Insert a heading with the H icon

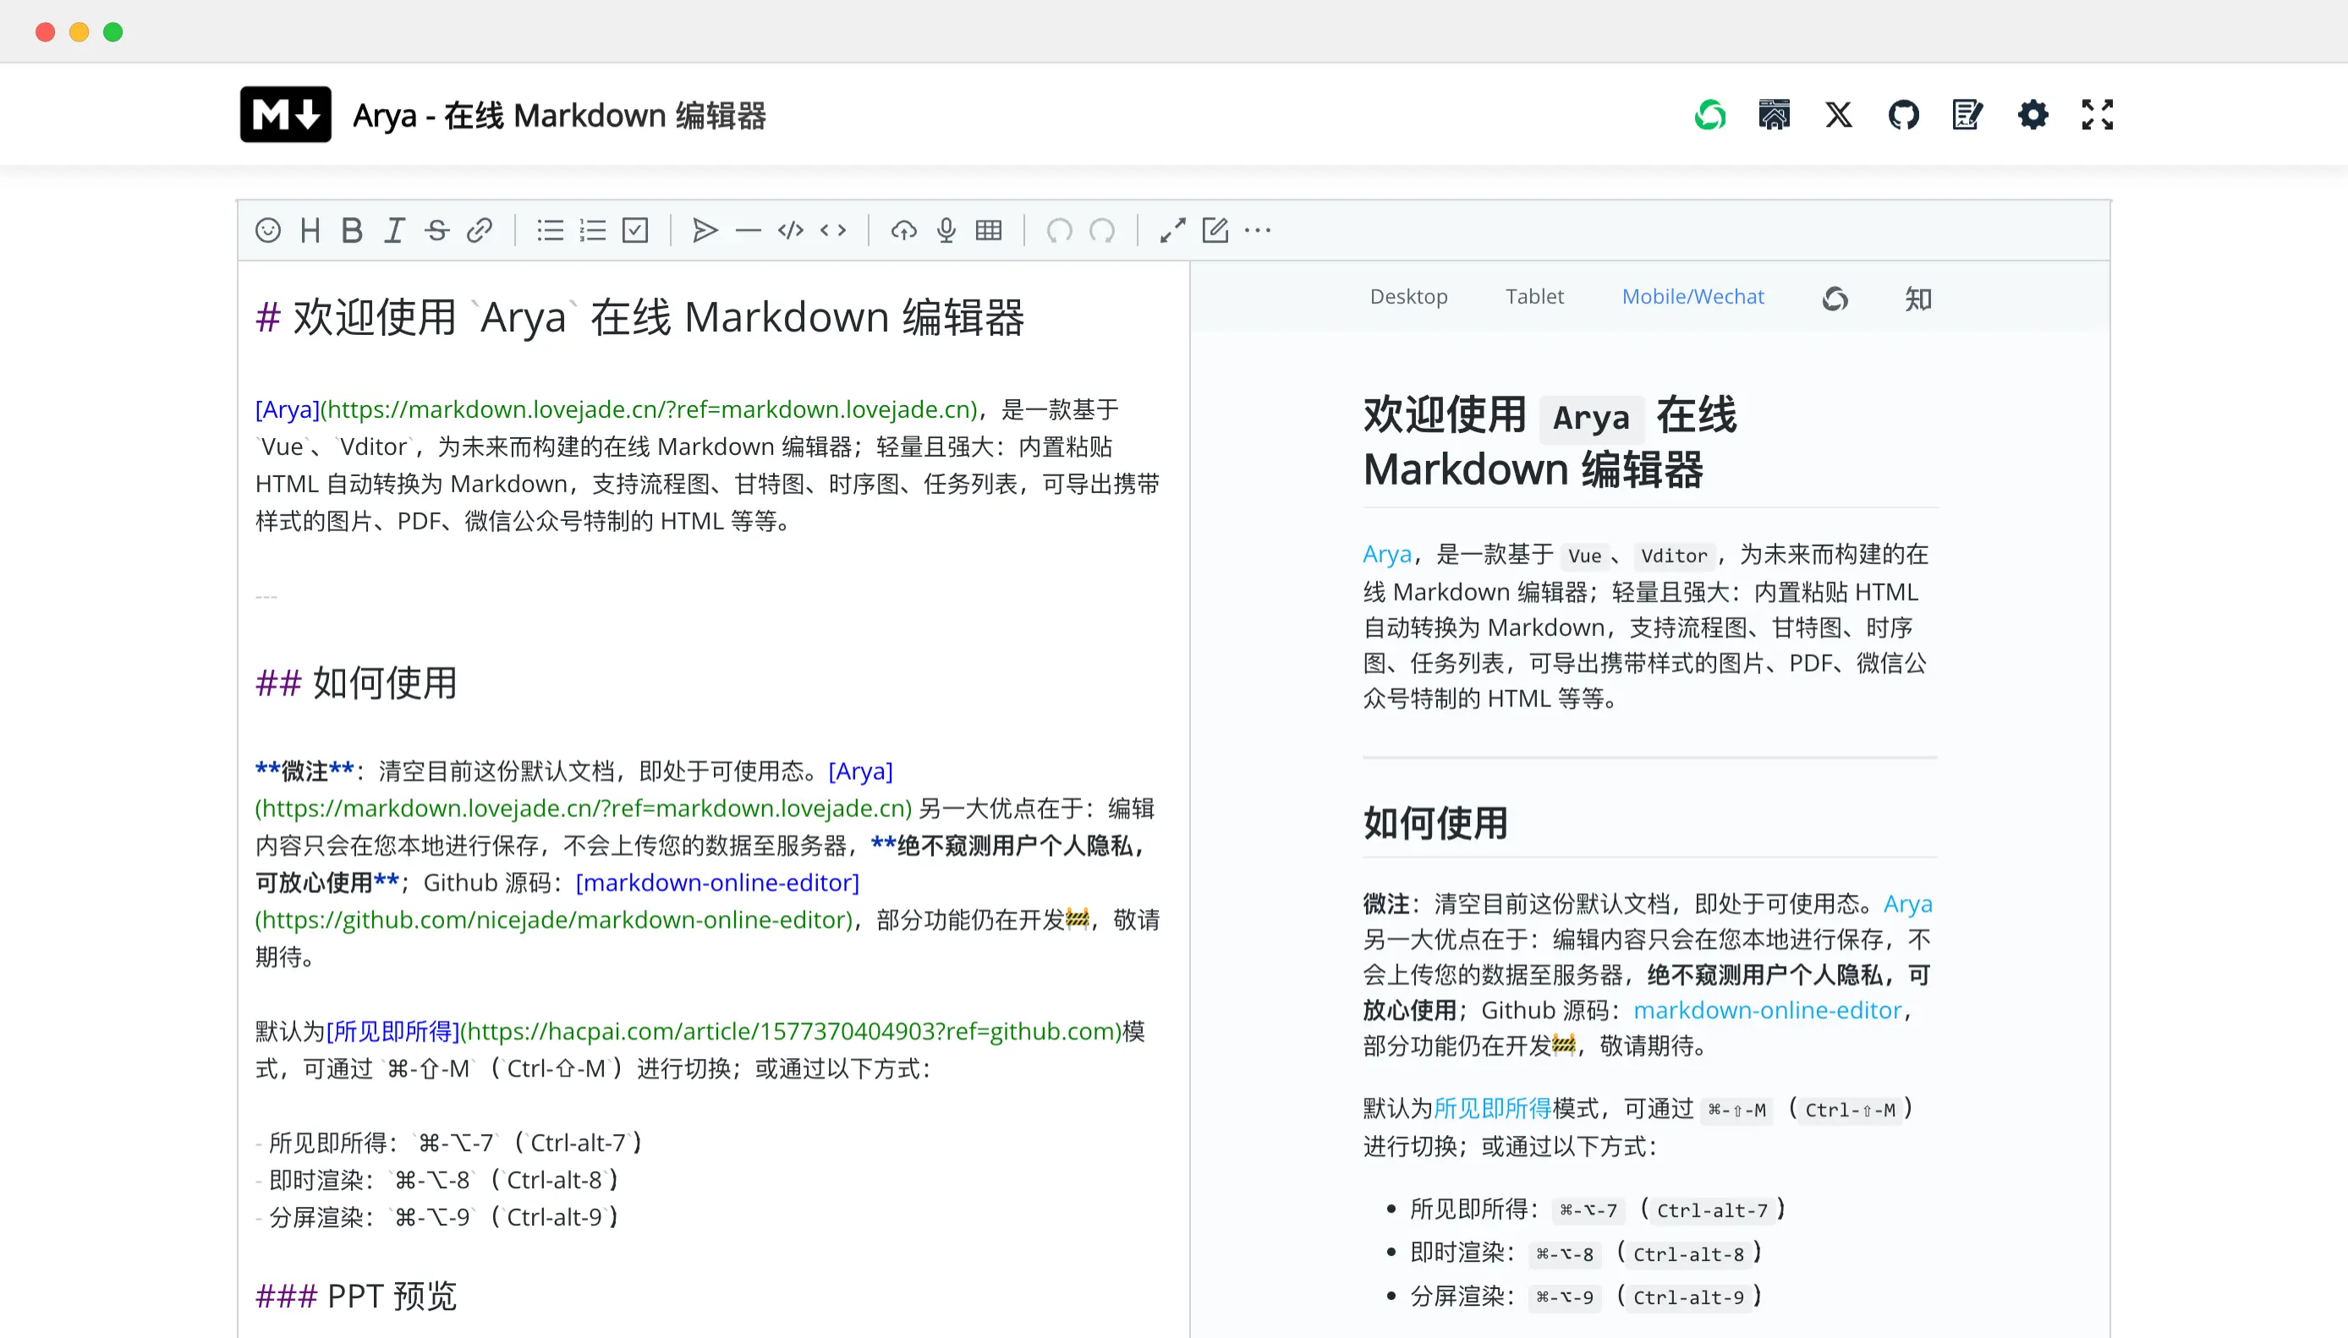[x=310, y=230]
